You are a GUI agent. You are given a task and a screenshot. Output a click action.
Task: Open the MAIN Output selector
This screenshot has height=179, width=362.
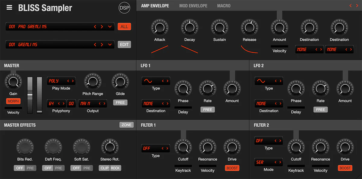93,103
